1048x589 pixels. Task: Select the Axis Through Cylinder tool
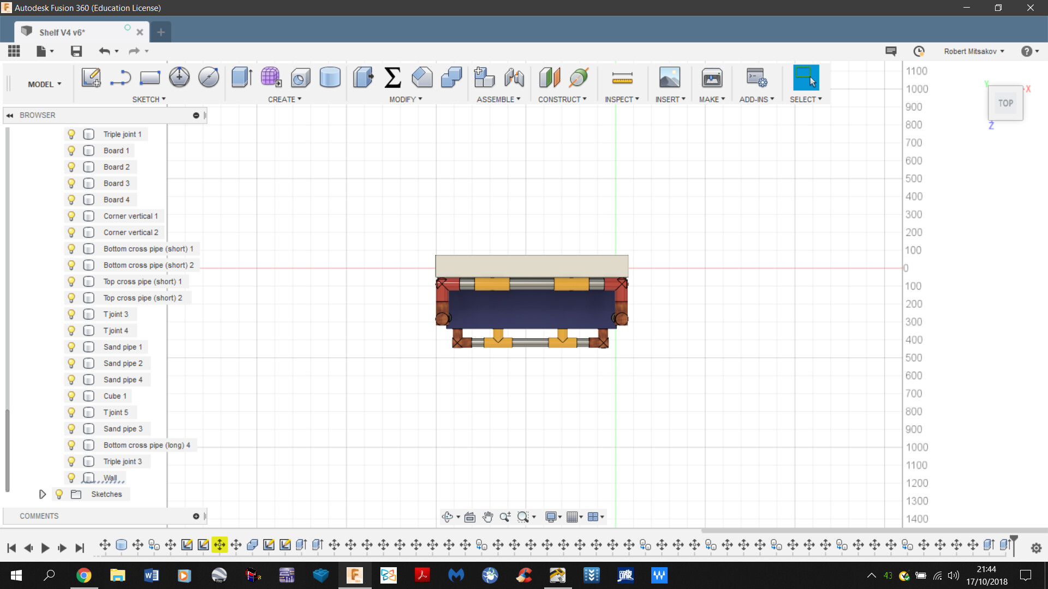pos(579,77)
